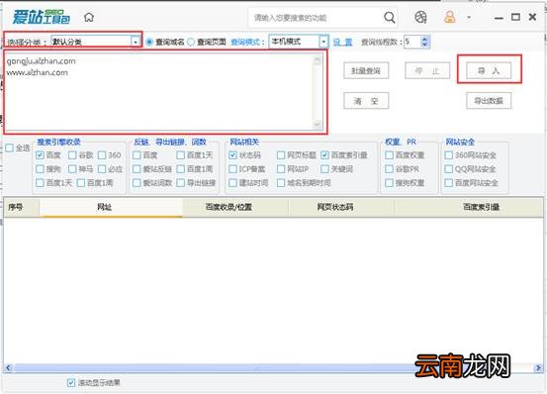Sort by the 网页状态码 column header
Screen dimensions: 547x394
(x=341, y=207)
